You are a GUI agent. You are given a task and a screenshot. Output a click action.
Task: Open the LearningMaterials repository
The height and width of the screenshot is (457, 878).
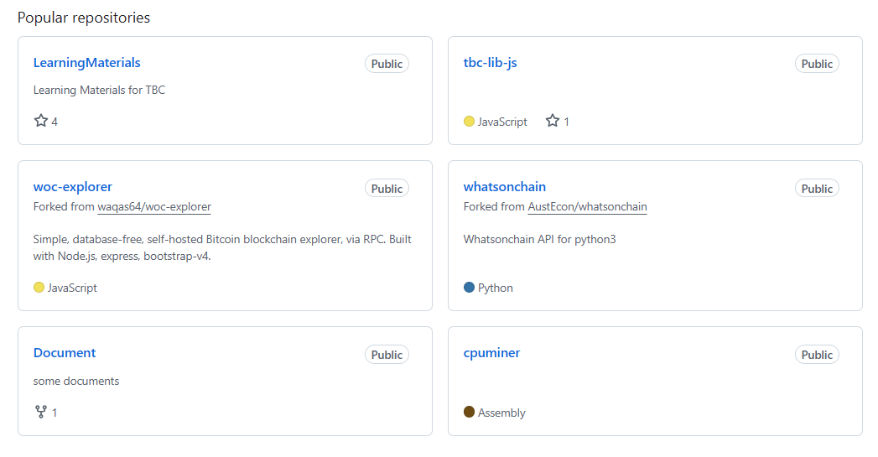tap(86, 63)
